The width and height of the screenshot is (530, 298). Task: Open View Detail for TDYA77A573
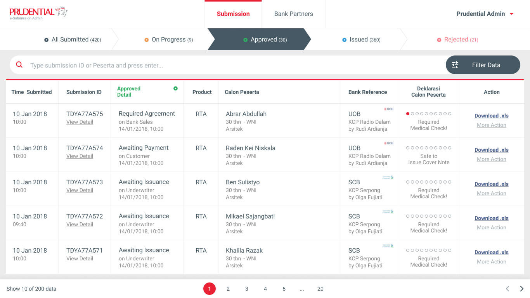pyautogui.click(x=80, y=191)
